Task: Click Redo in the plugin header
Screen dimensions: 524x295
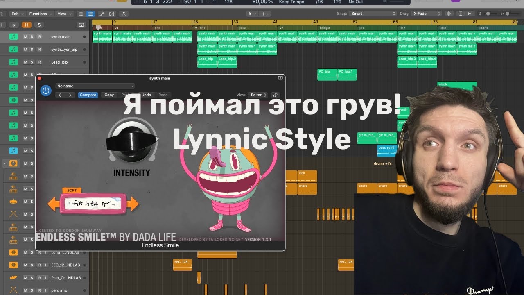Action: pyautogui.click(x=163, y=95)
